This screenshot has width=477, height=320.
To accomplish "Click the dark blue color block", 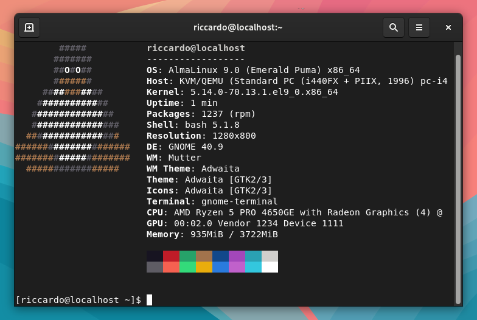I will pyautogui.click(x=220, y=256).
